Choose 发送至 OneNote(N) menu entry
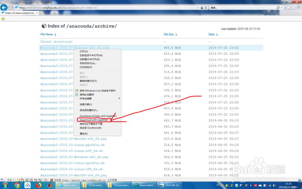 [x=98, y=128]
